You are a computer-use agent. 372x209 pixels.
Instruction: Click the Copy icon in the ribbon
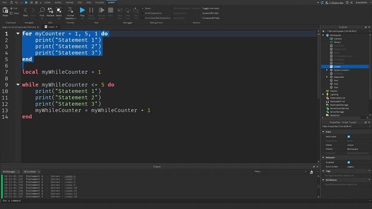click(x=12, y=13)
